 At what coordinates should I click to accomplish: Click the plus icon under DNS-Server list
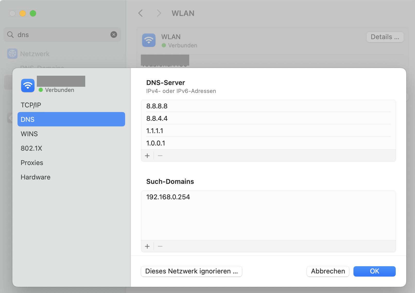coord(147,156)
